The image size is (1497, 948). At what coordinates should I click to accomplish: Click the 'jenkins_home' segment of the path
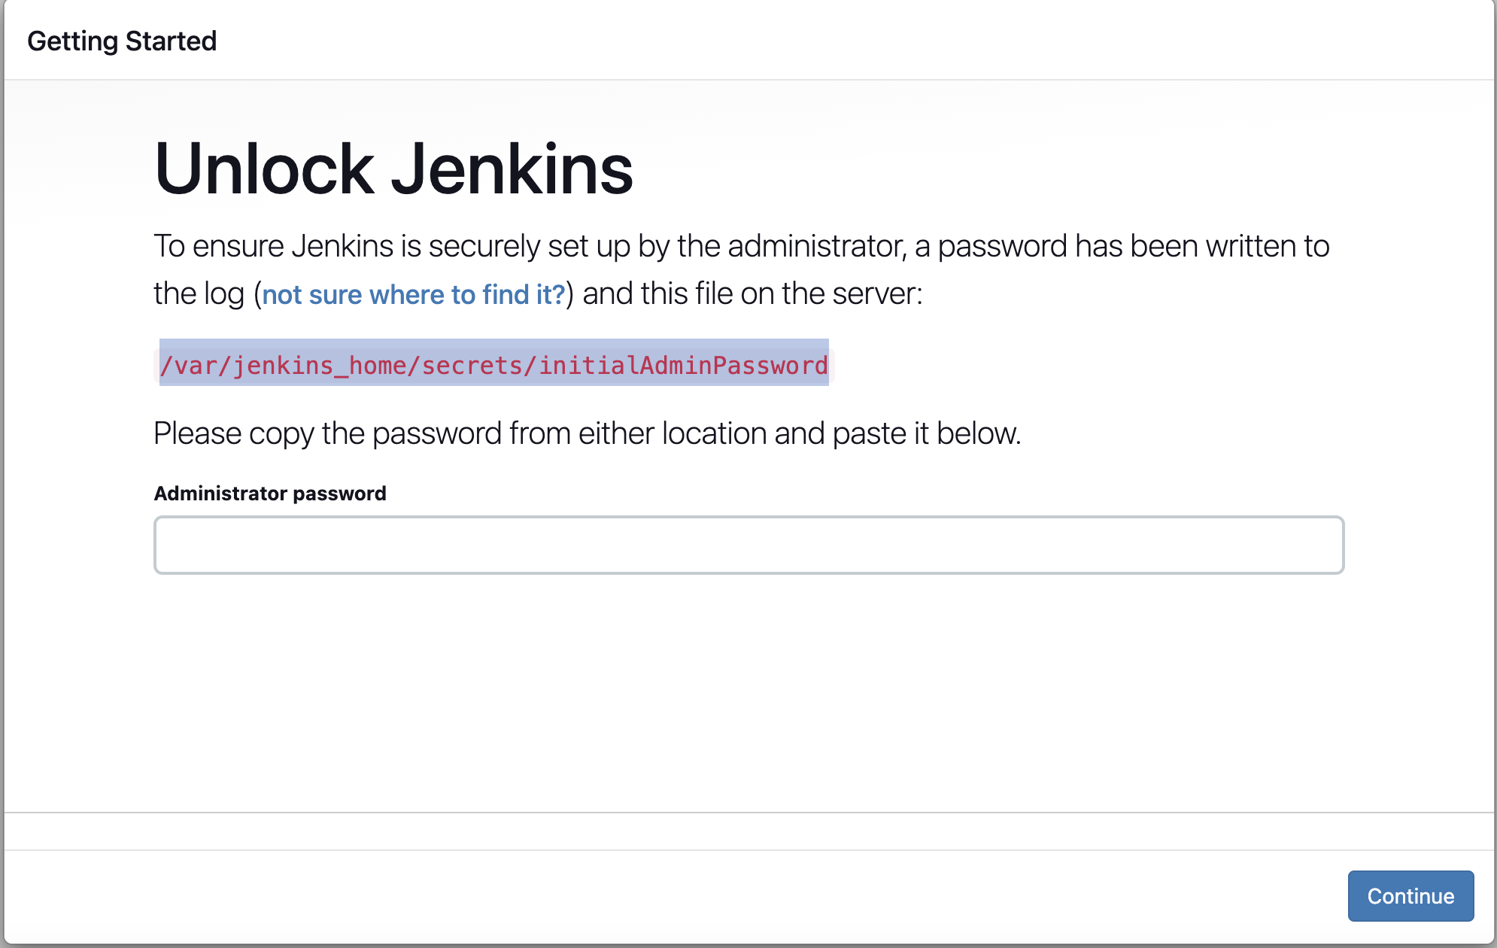click(320, 365)
